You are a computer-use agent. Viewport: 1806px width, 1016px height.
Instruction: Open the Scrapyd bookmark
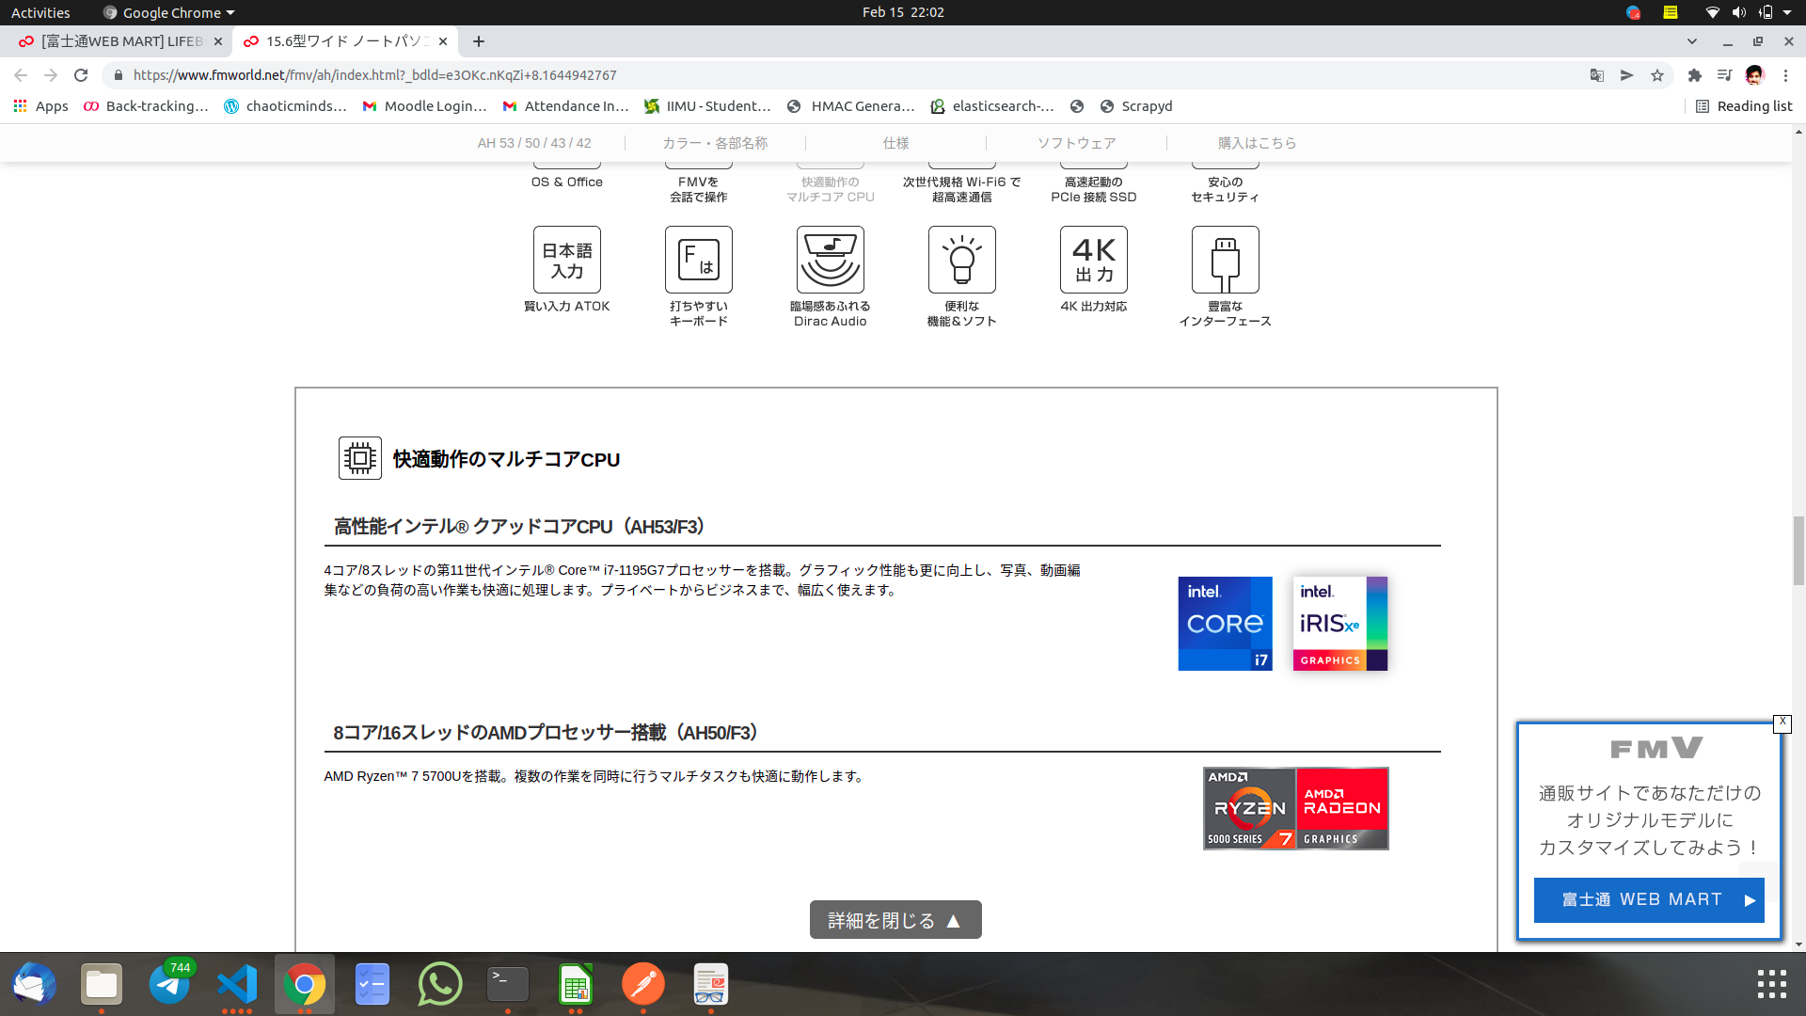click(x=1136, y=106)
